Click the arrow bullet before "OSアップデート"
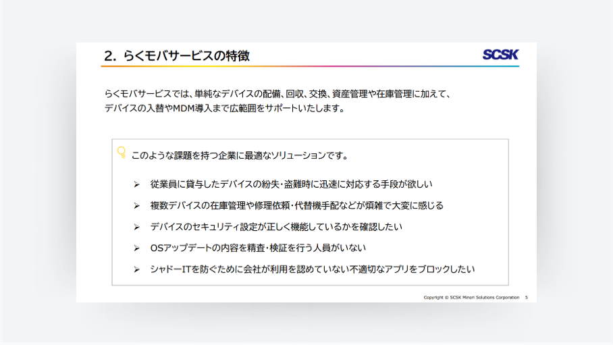 (136, 248)
